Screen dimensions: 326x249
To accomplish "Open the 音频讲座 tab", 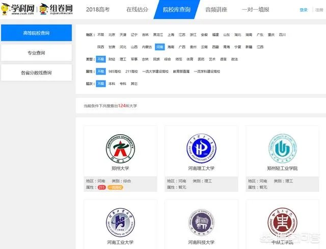I will [x=216, y=10].
